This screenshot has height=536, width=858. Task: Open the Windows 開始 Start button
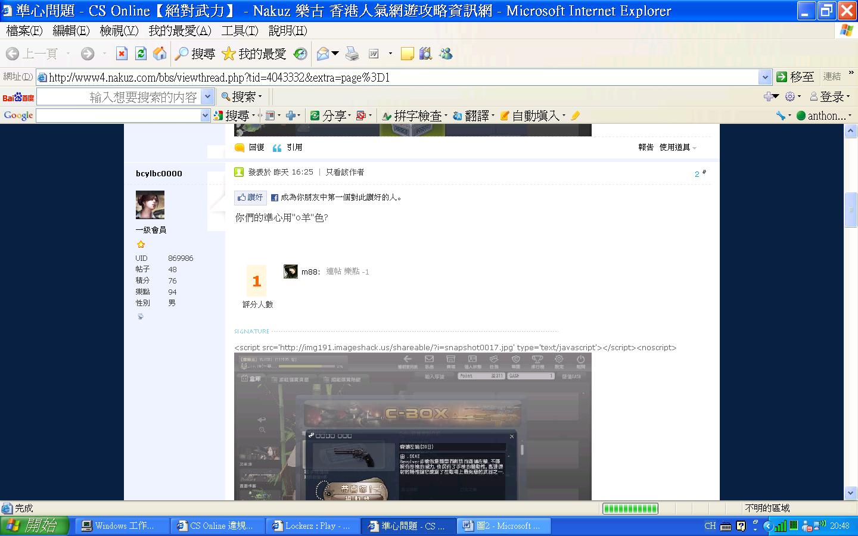click(x=35, y=526)
